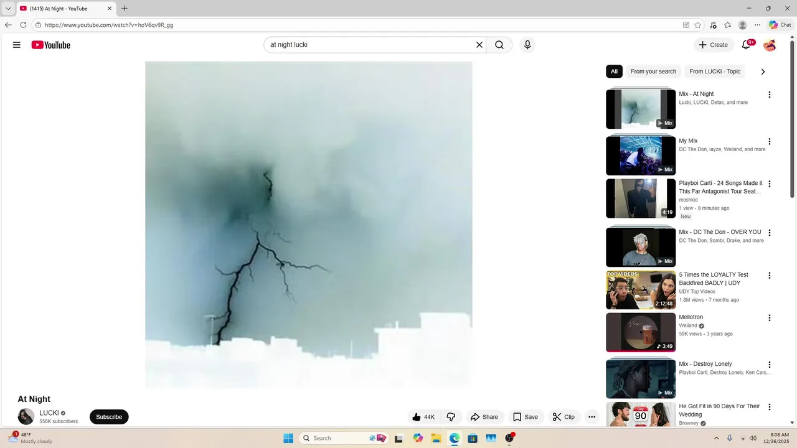Go to YouTube home via logo
The width and height of the screenshot is (797, 448).
tap(51, 45)
